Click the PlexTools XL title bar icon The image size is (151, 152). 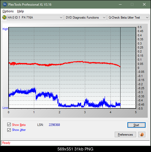pyautogui.click(x=5, y=5)
